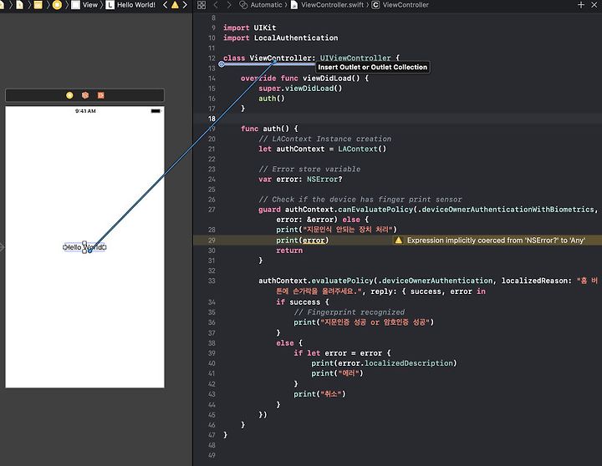This screenshot has height=466, width=602.
Task: Select the Exit orange icon in scene dock
Action: [101, 95]
